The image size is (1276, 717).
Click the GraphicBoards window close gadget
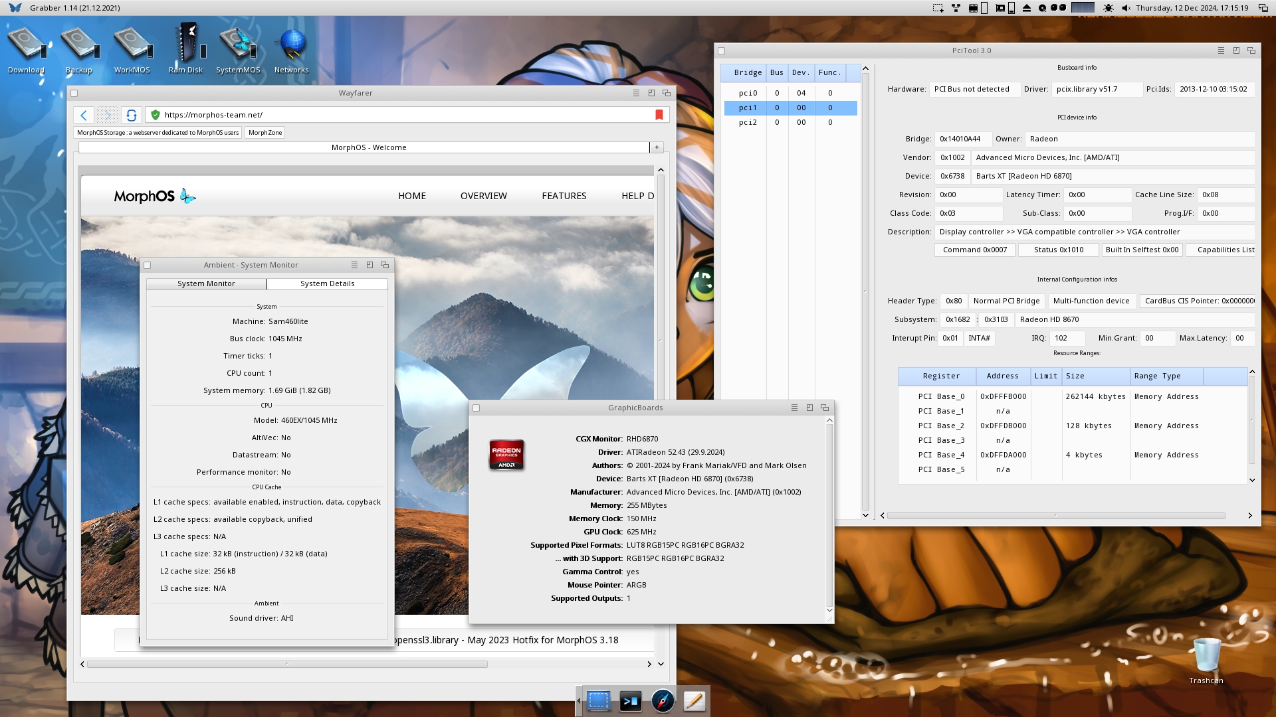pyautogui.click(x=476, y=408)
